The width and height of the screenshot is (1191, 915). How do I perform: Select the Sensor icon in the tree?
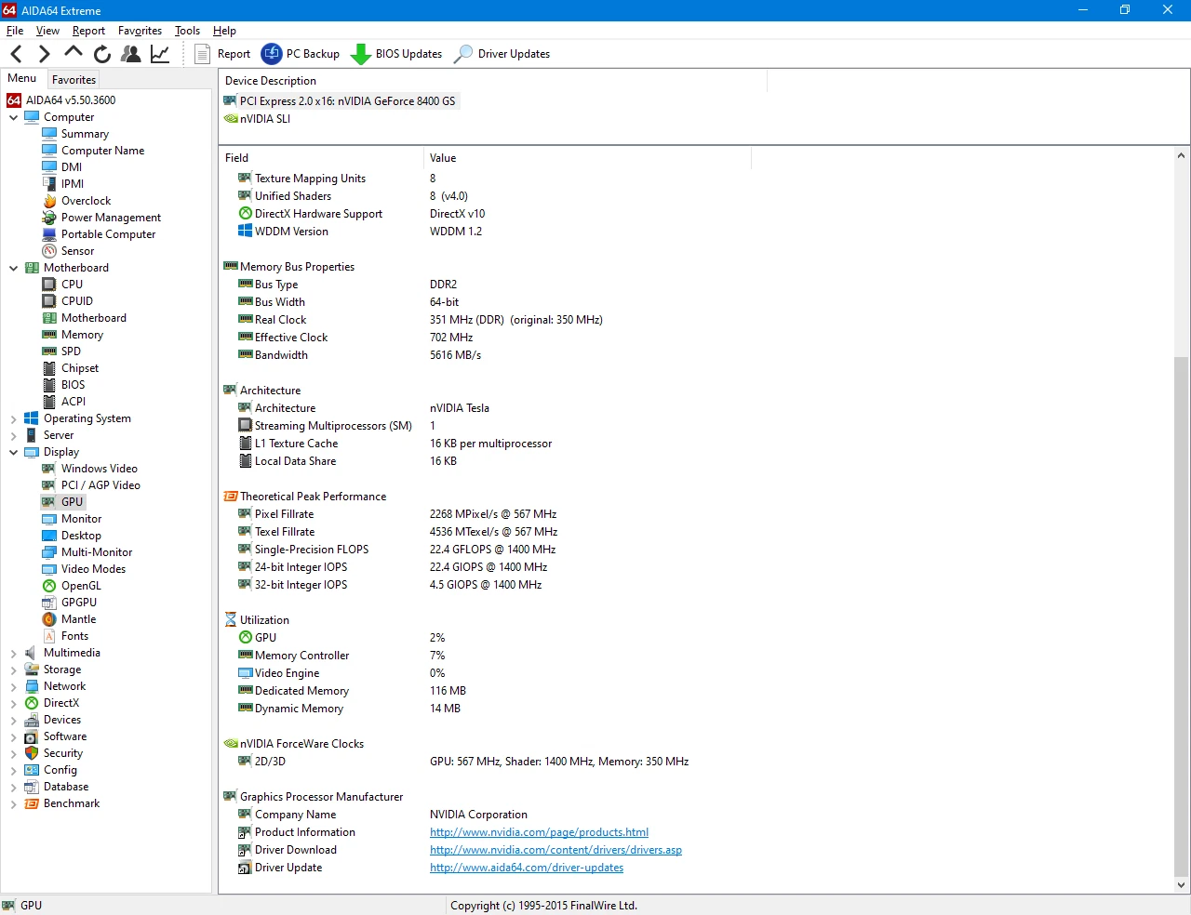click(49, 251)
